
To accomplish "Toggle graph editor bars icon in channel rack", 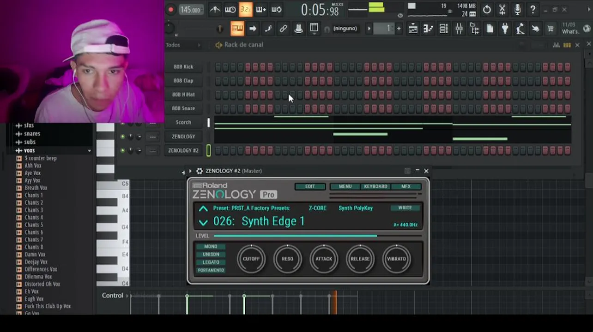I will [x=557, y=45].
